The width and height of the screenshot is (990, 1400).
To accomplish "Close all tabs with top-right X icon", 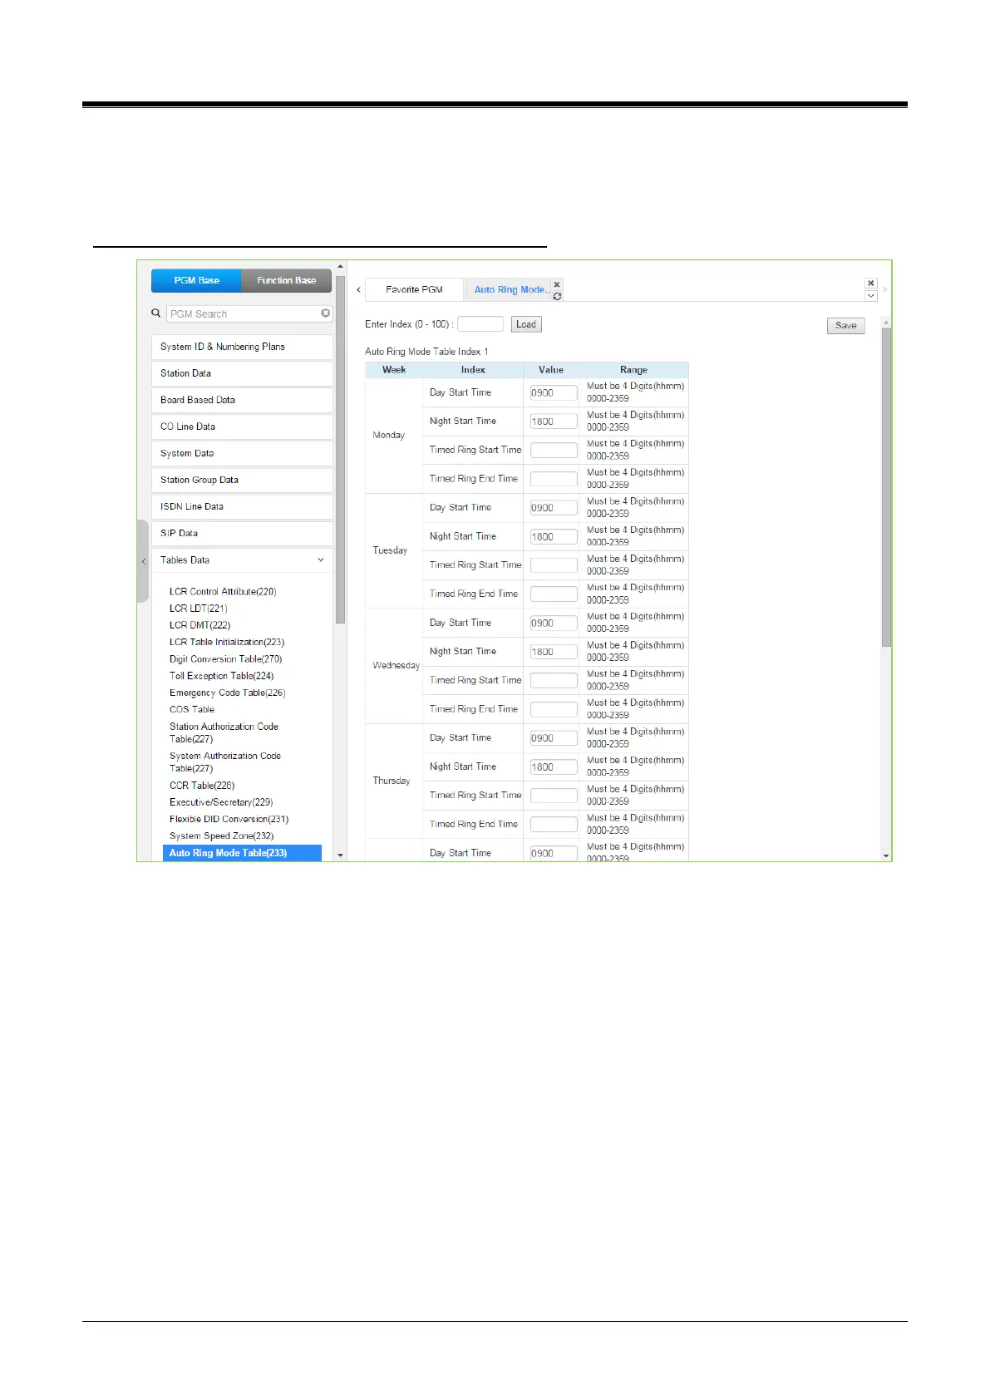I will click(871, 283).
